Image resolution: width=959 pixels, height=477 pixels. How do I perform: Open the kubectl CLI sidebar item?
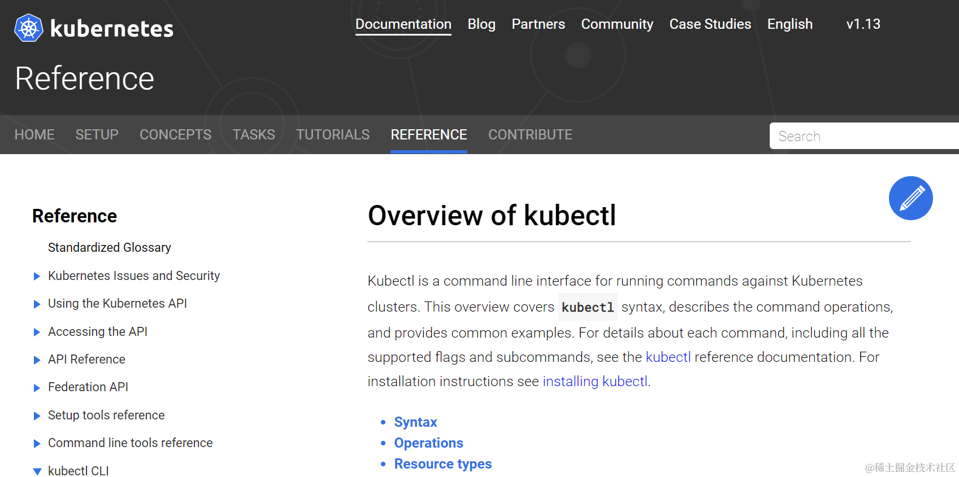tap(79, 471)
